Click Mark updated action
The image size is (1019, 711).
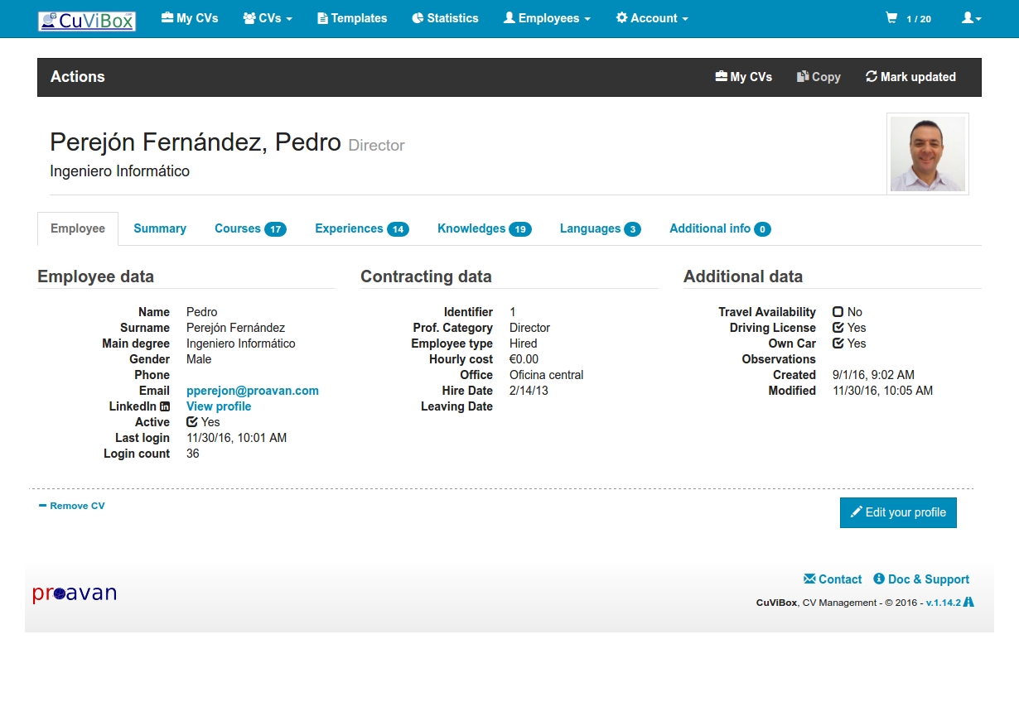(910, 77)
